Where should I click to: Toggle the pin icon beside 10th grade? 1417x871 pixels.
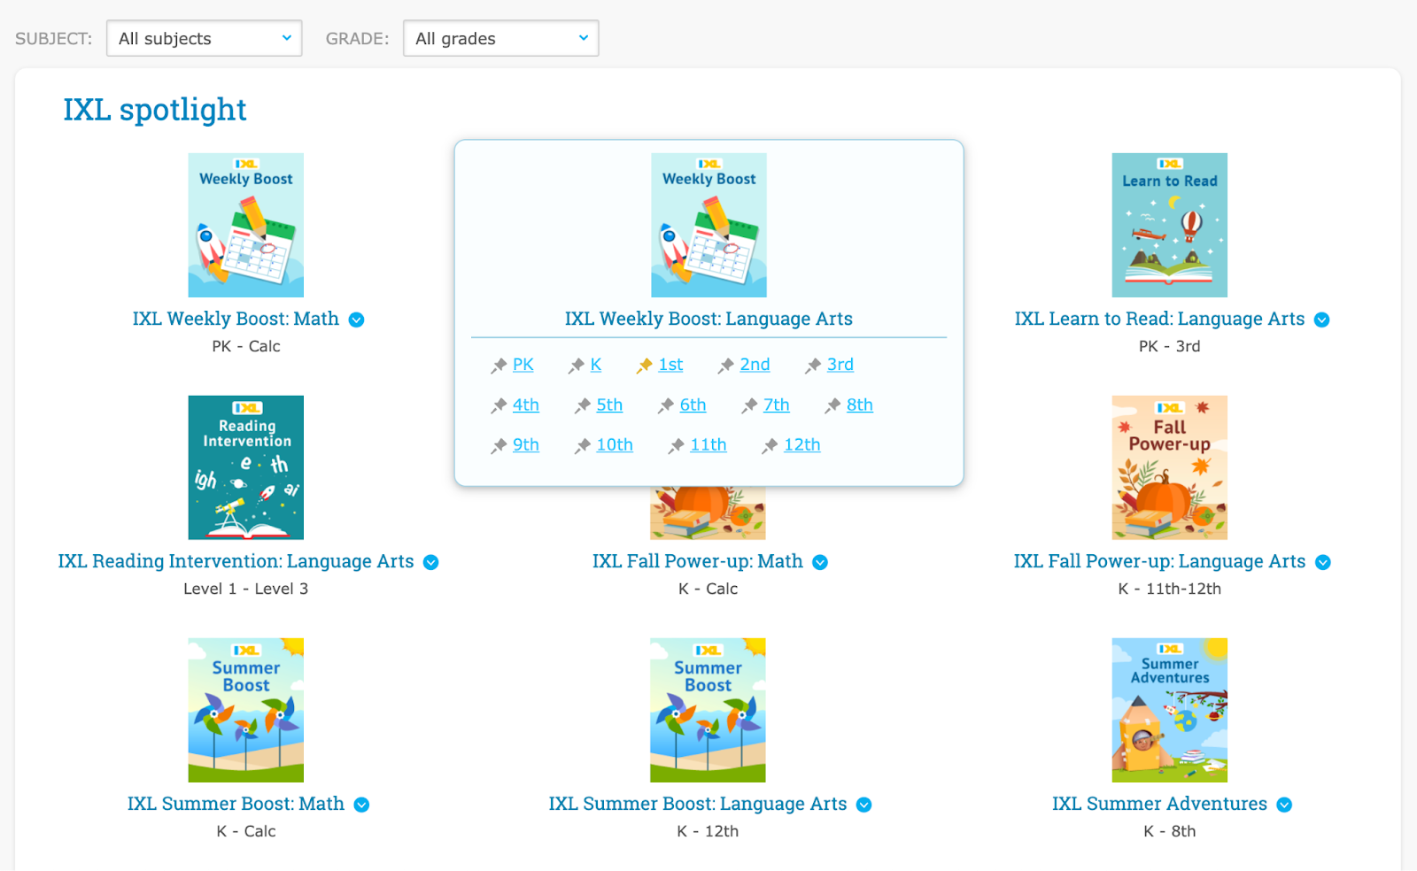pos(583,446)
